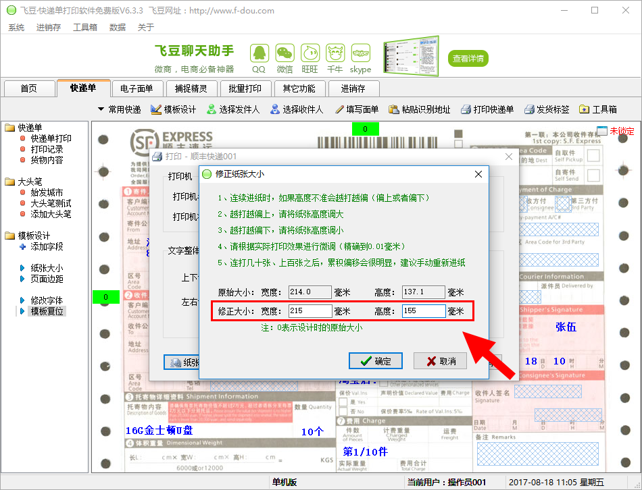Click the 粘贴识别地址 toolbar icon

coord(394,109)
